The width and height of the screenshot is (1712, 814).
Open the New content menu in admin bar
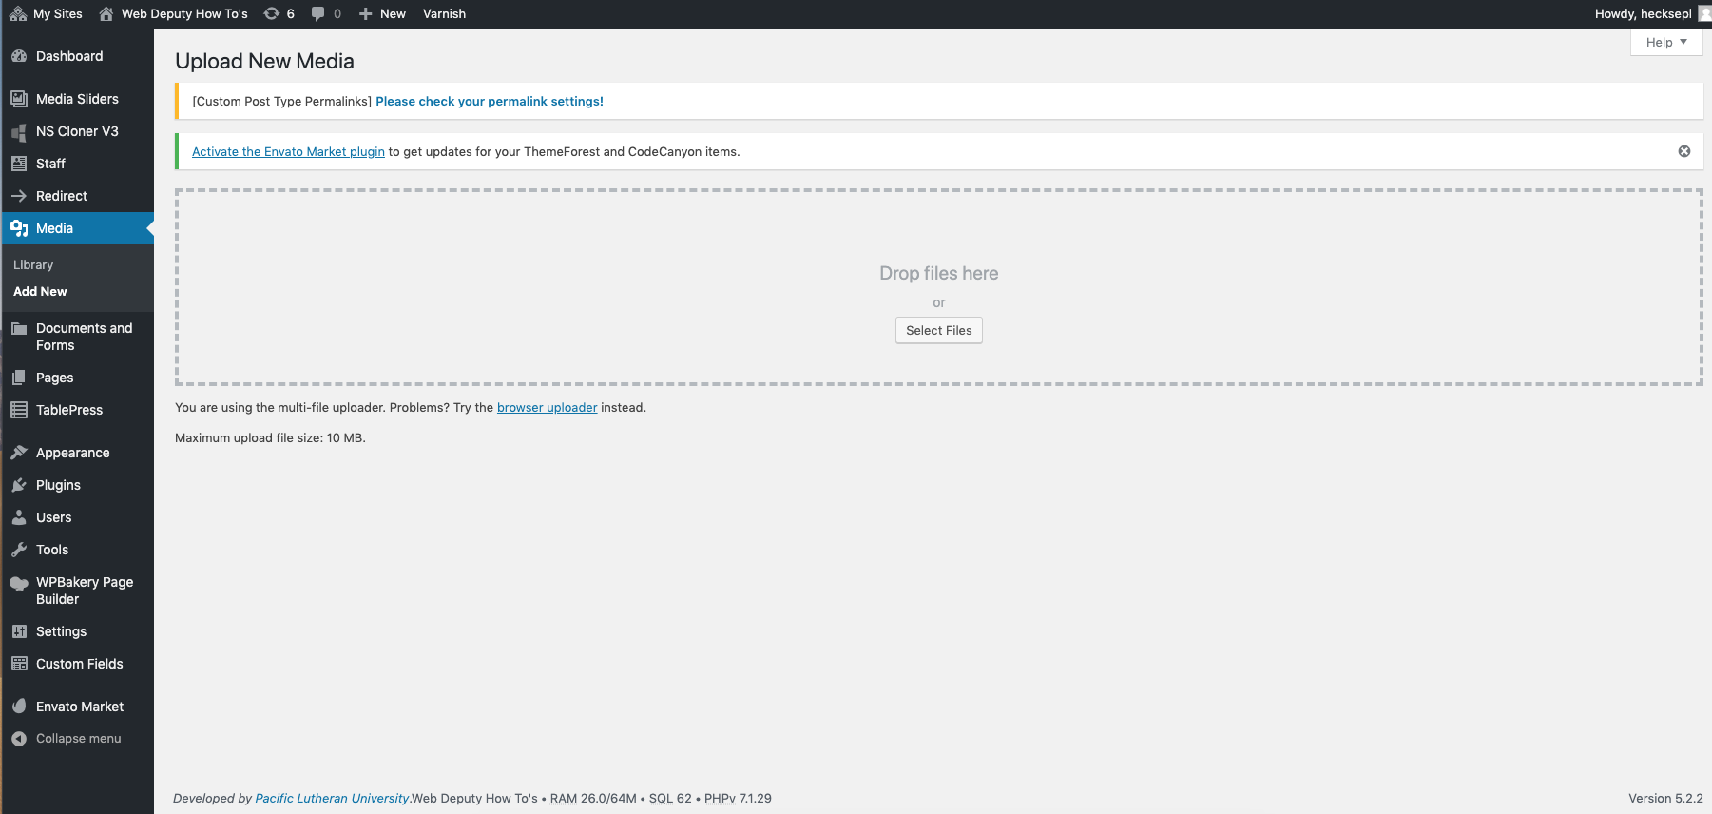tap(382, 13)
